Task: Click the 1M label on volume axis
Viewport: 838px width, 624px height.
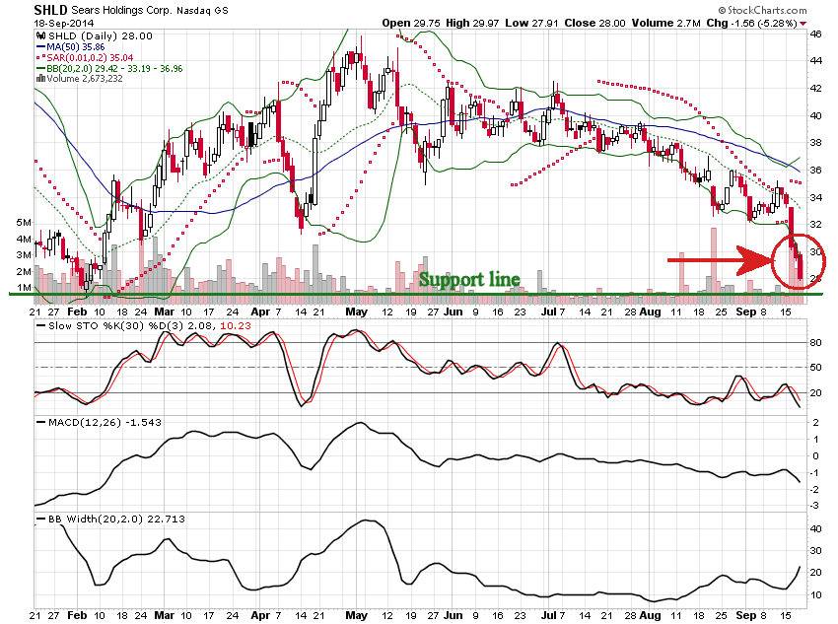Action: click(x=24, y=288)
